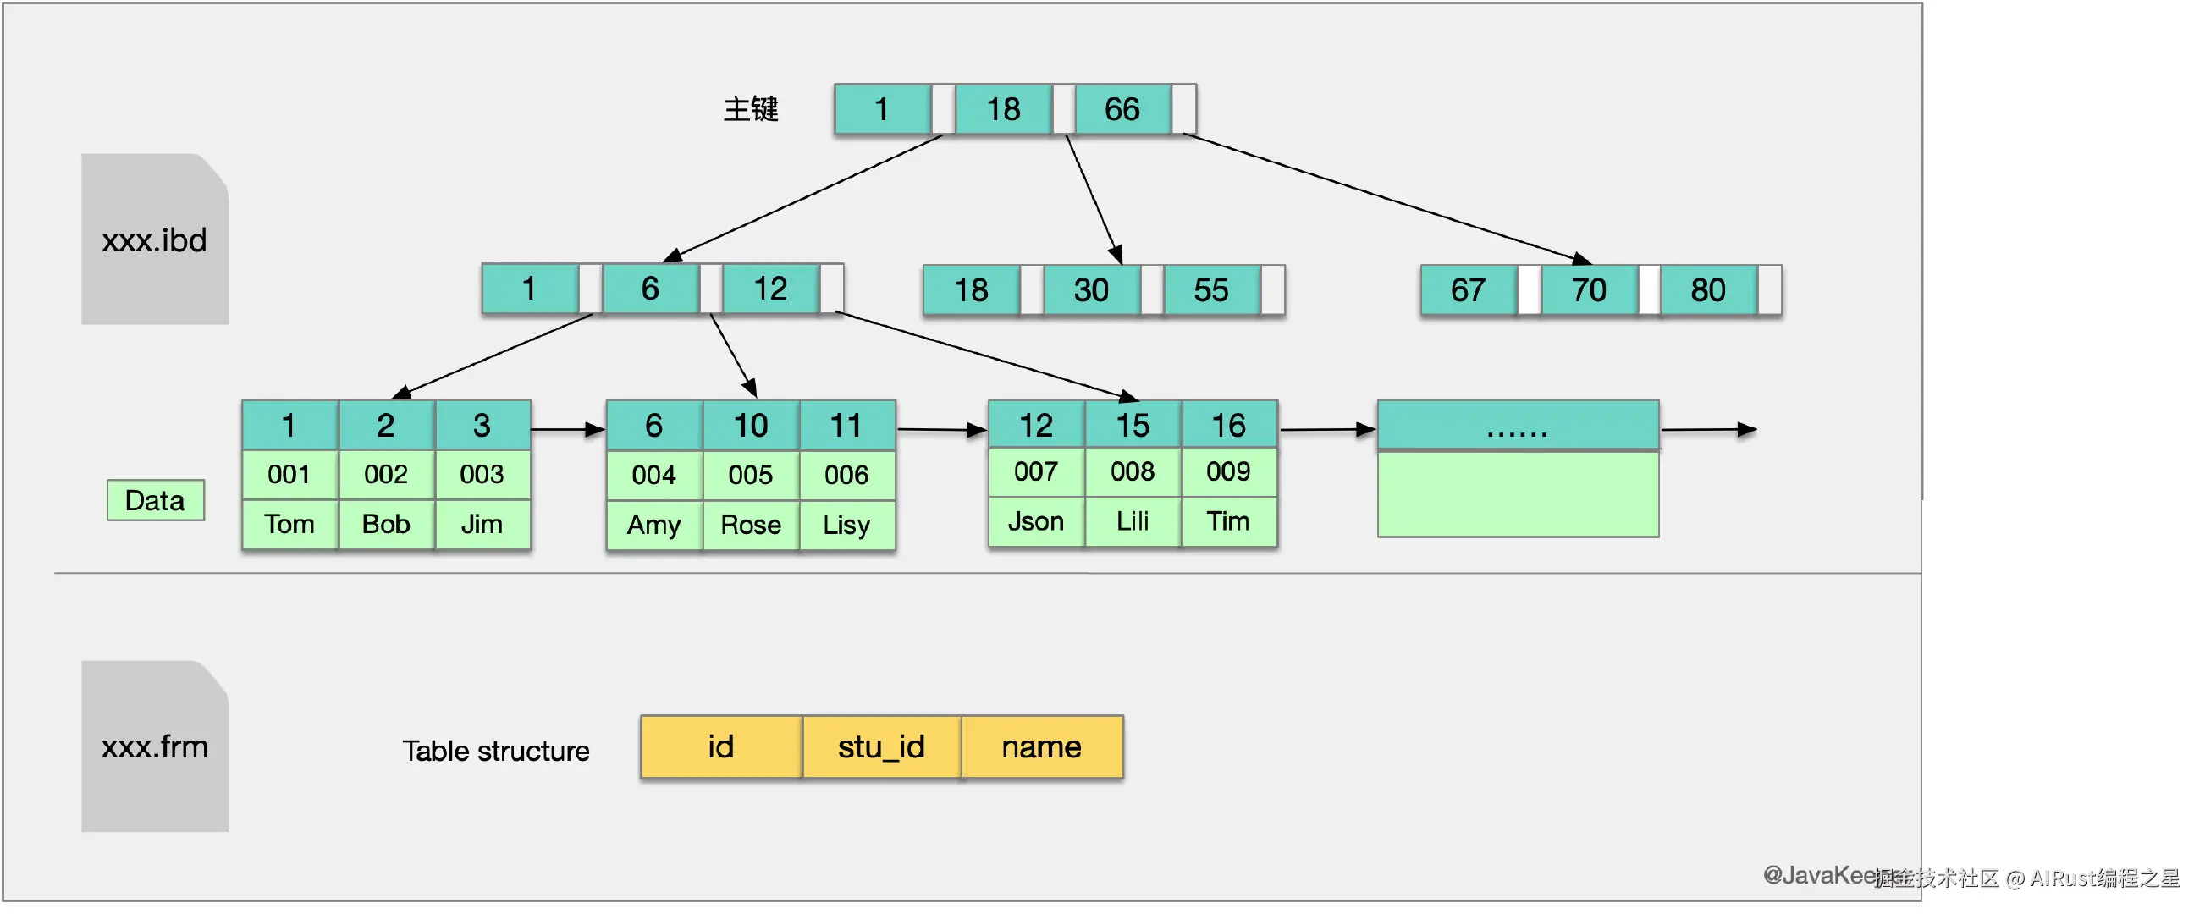Click the Table structure label
Screen dimensions: 2205x914
click(496, 751)
